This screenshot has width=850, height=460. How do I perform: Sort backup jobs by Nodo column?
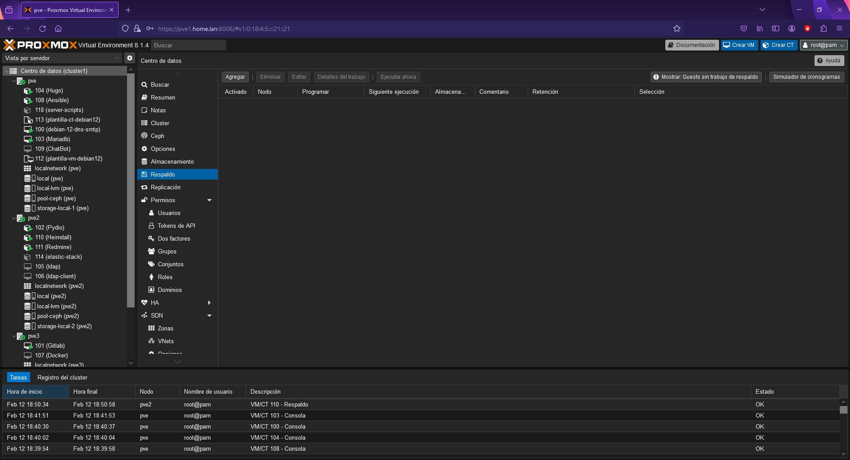pos(275,92)
